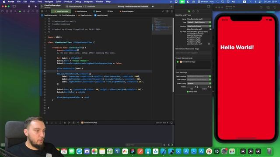Take a Simulator screenshot with camera icon

pyautogui.click(x=268, y=7)
